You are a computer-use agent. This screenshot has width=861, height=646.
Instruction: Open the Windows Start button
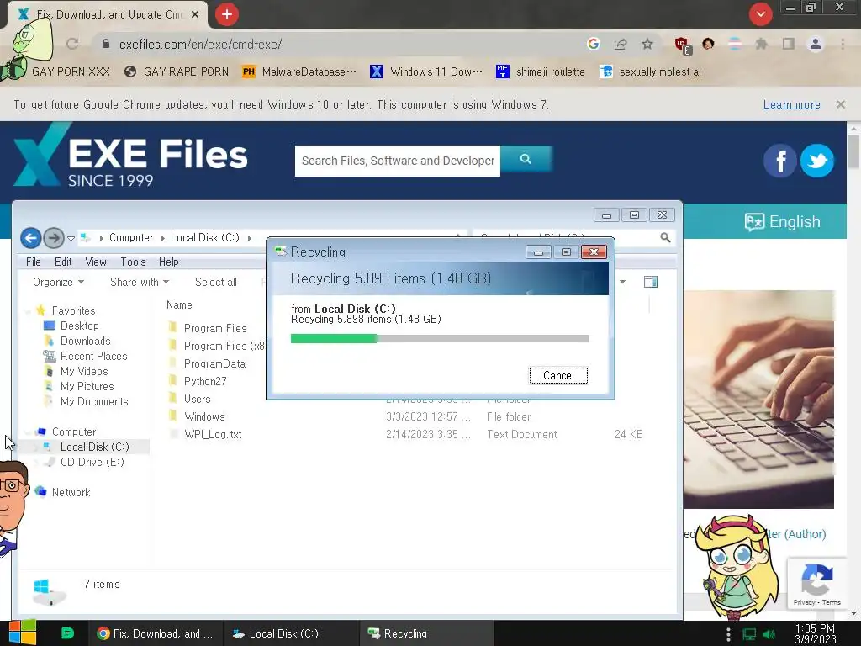[x=22, y=633]
